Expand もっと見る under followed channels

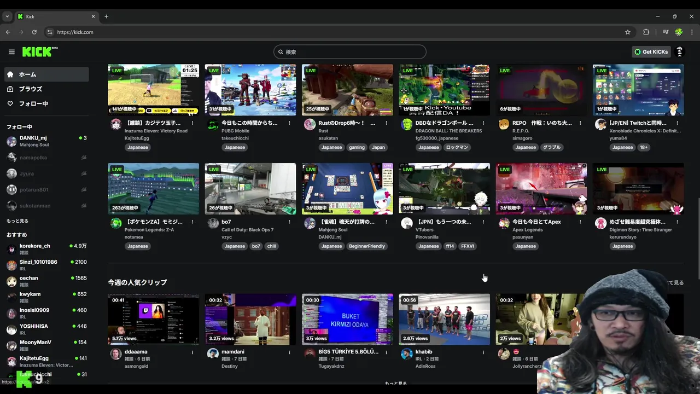point(17,221)
